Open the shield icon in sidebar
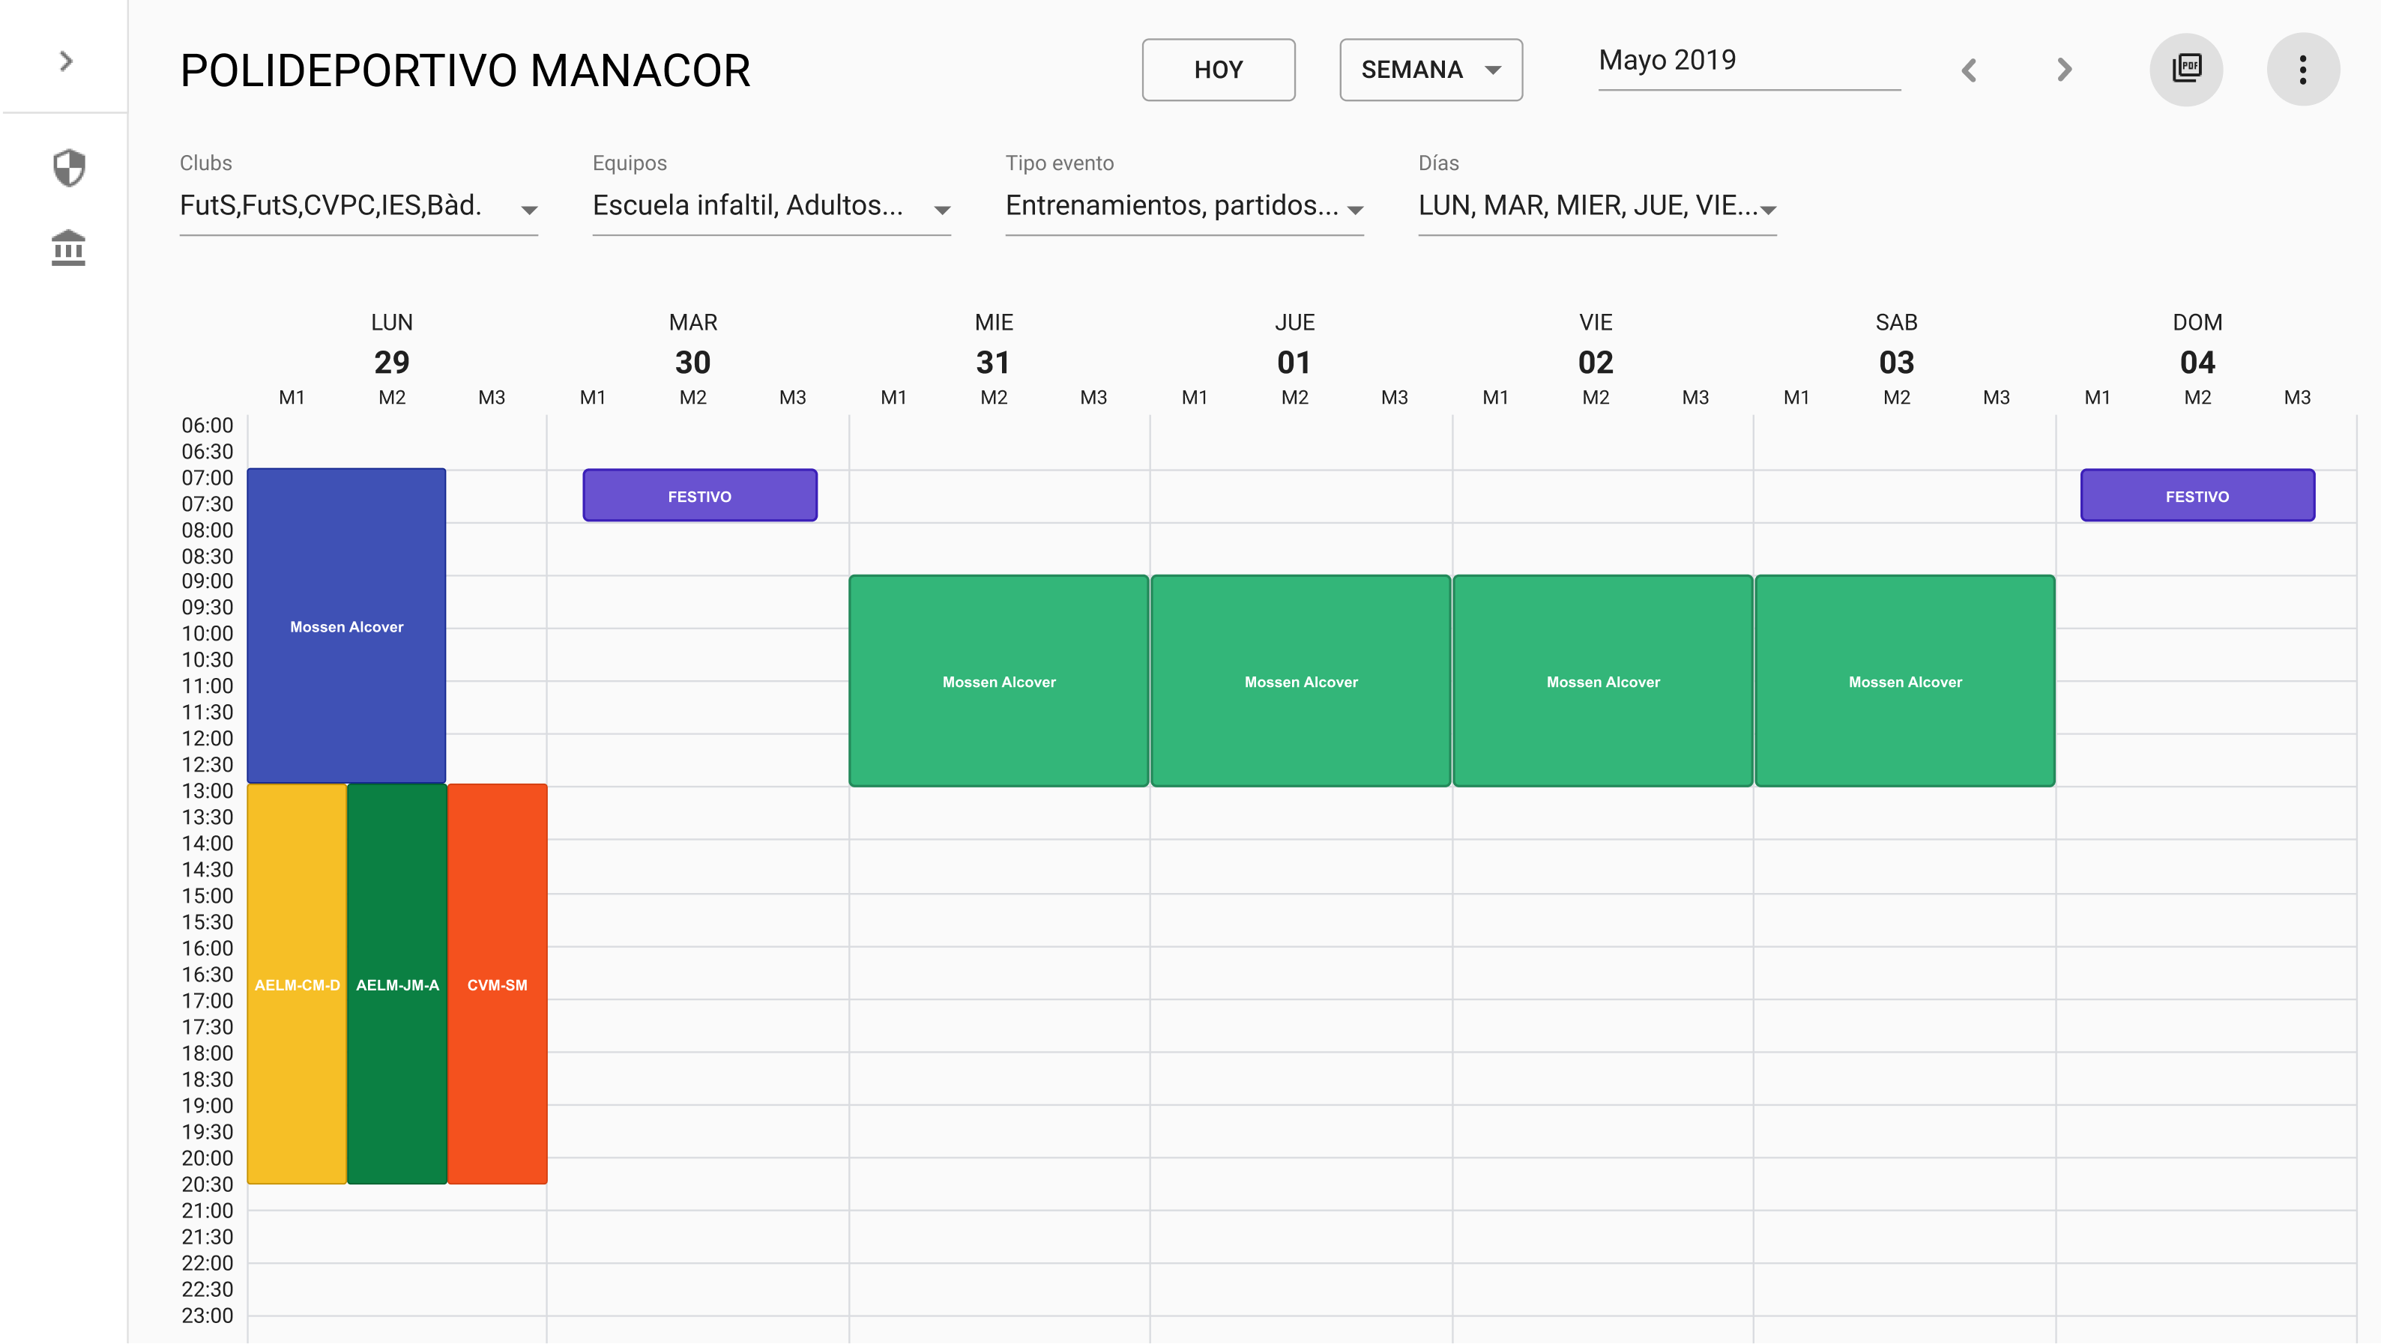This screenshot has height=1344, width=2381. tap(68, 168)
